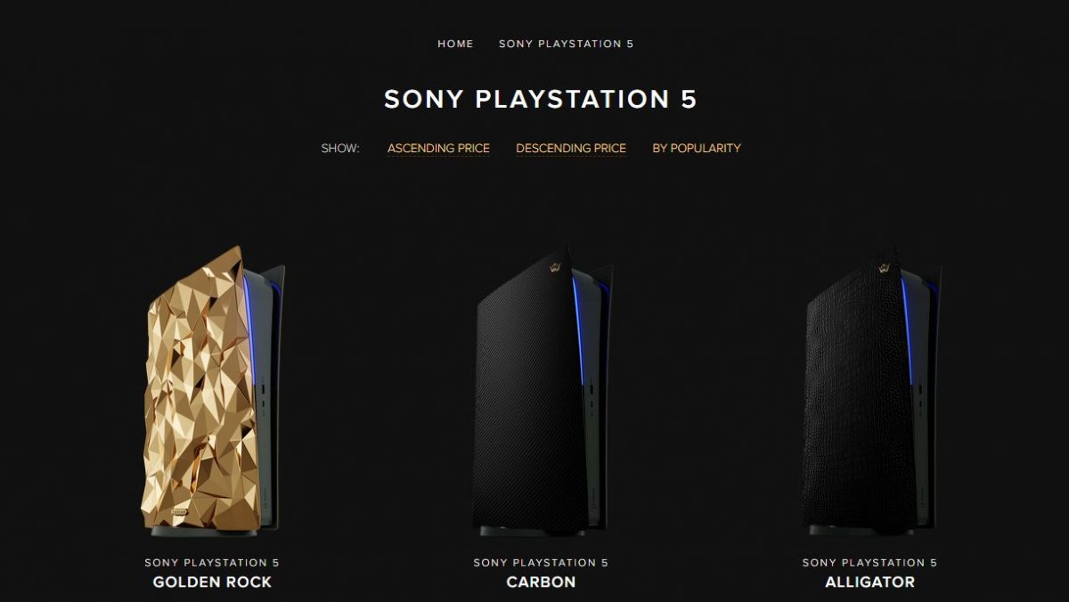1069x602 pixels.
Task: Open the Carbon console product image
Action: (x=542, y=392)
